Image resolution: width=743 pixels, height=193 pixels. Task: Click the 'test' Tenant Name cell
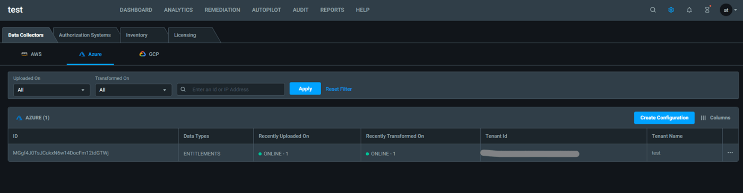coord(685,153)
